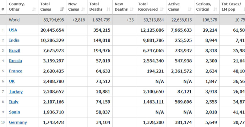Open the India country link
245x127 pixels.
(14, 40)
